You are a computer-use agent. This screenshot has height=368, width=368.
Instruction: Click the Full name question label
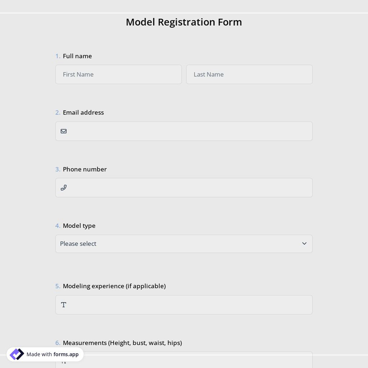pos(77,56)
